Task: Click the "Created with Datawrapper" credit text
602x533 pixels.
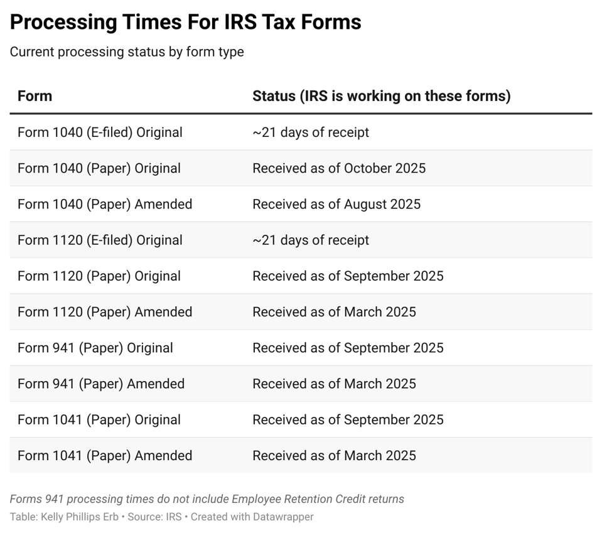Action: (252, 517)
